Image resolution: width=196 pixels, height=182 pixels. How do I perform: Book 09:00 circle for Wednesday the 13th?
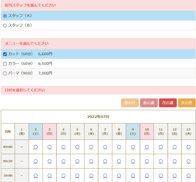[x=188, y=147]
